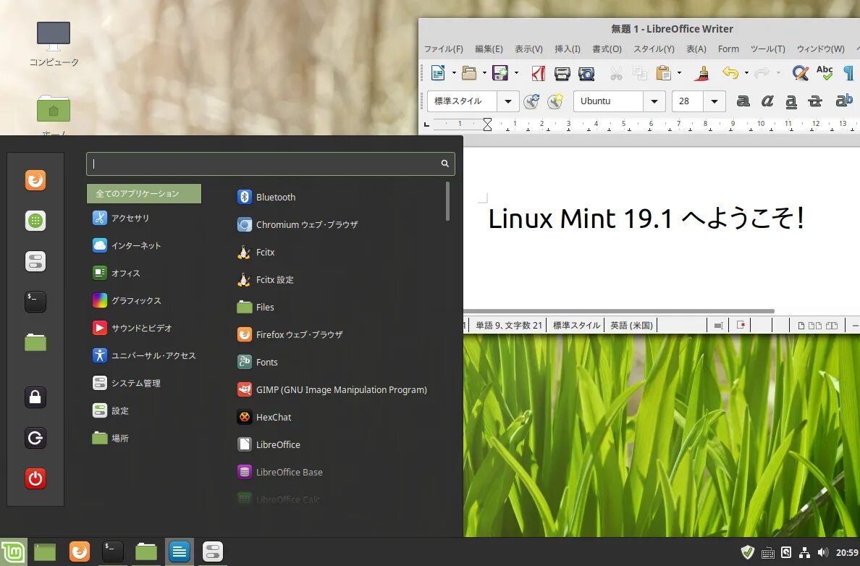Select the インターネット category
The height and width of the screenshot is (566, 860).
pyautogui.click(x=144, y=245)
